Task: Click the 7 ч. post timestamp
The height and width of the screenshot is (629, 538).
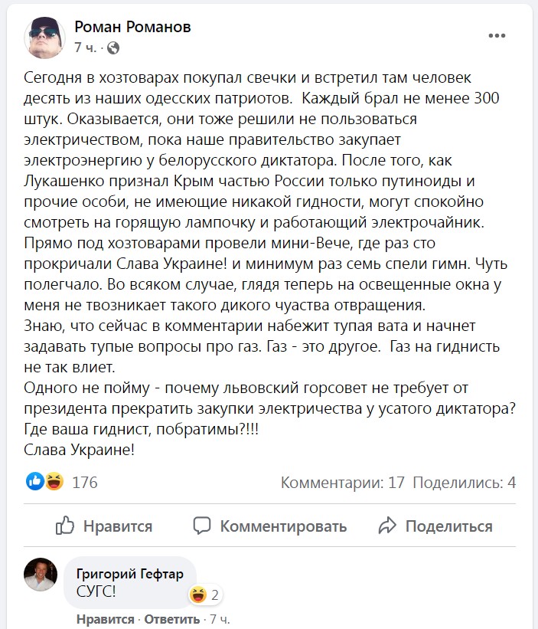Action: 85,48
